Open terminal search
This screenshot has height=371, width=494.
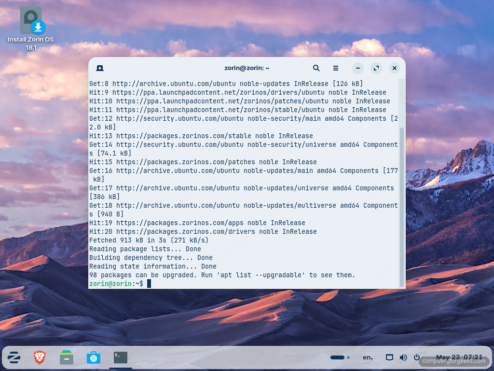click(316, 68)
